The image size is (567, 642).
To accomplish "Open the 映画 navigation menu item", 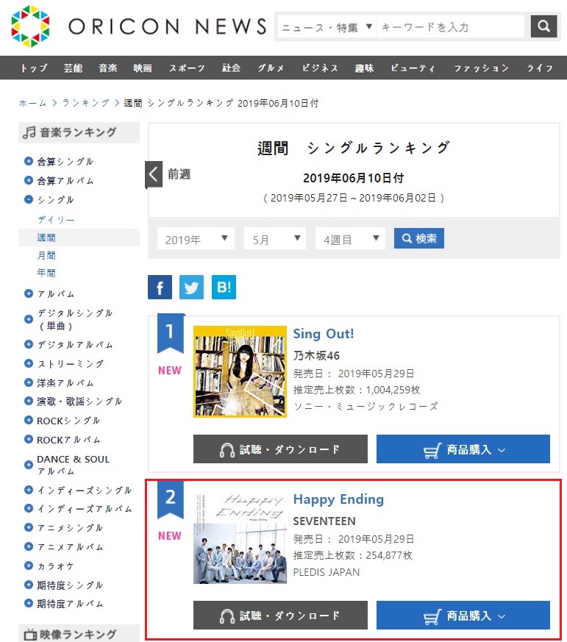I will [x=143, y=68].
